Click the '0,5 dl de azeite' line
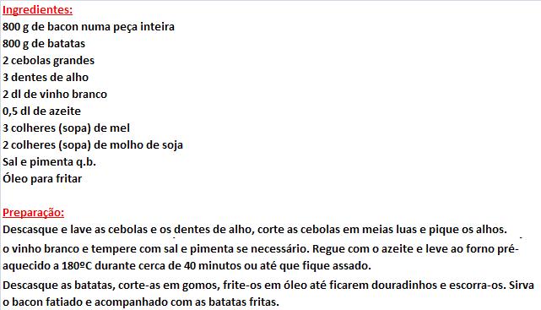Image resolution: width=541 pixels, height=310 pixels. 41,111
